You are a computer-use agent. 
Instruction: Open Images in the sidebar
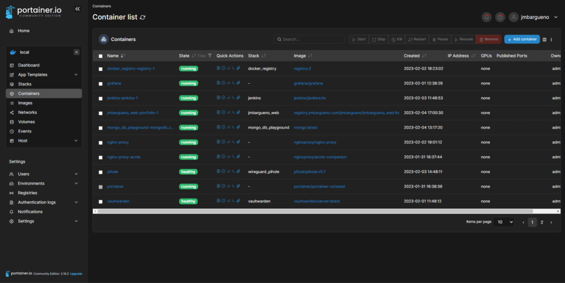(x=25, y=103)
